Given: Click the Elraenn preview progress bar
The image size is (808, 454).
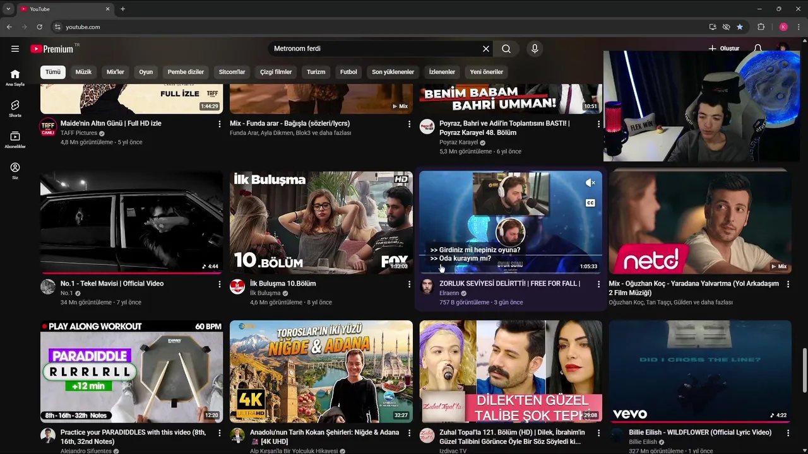Looking at the screenshot, I should [511, 273].
